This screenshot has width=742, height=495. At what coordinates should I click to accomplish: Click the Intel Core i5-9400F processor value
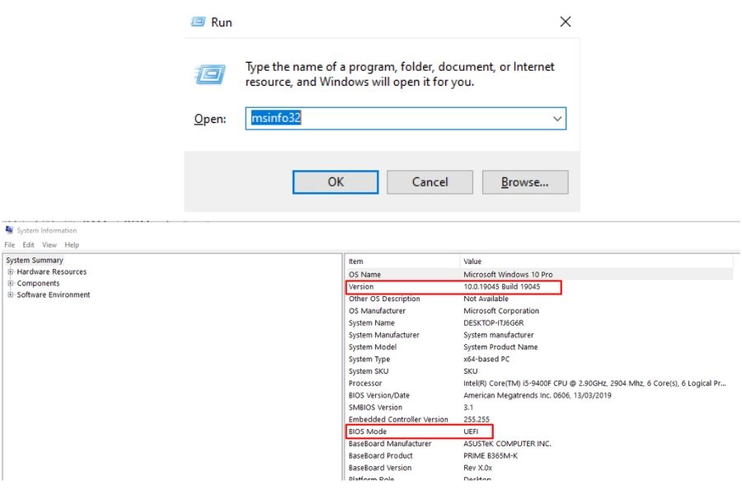click(594, 383)
